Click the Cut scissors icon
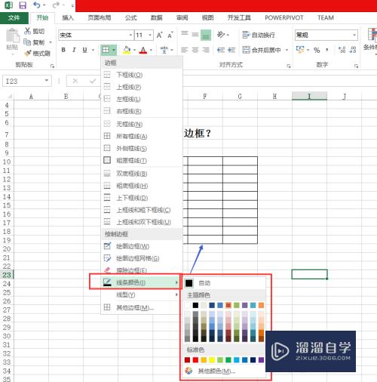This screenshot has height=382, width=377. point(27,31)
